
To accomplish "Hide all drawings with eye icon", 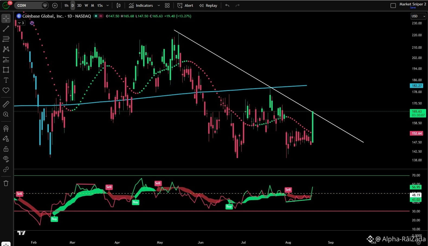I will (6, 159).
